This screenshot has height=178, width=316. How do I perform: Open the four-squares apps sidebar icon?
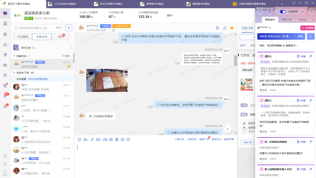point(5,75)
